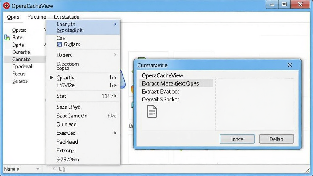Click the 7: k.d status bar text

(59, 169)
